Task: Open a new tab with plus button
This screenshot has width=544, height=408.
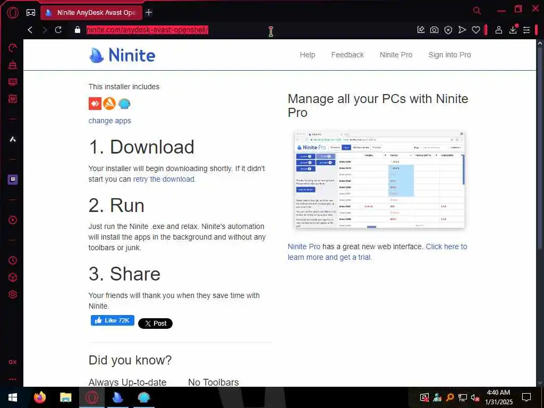Action: [149, 13]
